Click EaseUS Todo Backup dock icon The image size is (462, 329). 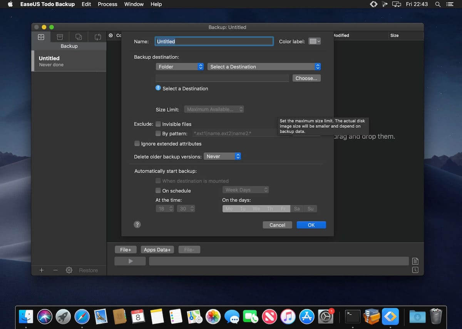390,316
